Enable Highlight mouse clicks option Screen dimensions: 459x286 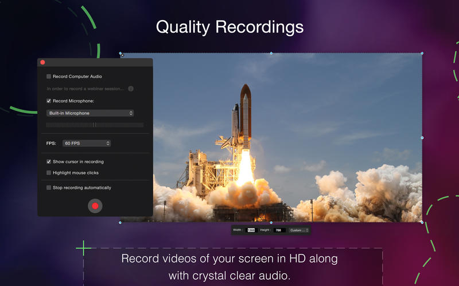coord(49,172)
